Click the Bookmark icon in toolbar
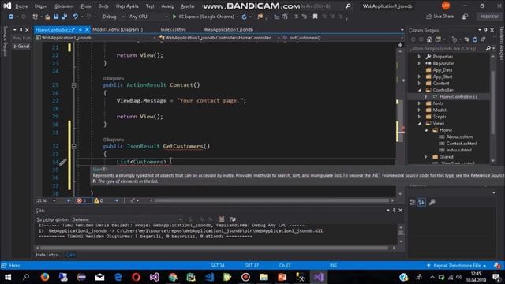Image resolution: width=505 pixels, height=284 pixels. 315,17
